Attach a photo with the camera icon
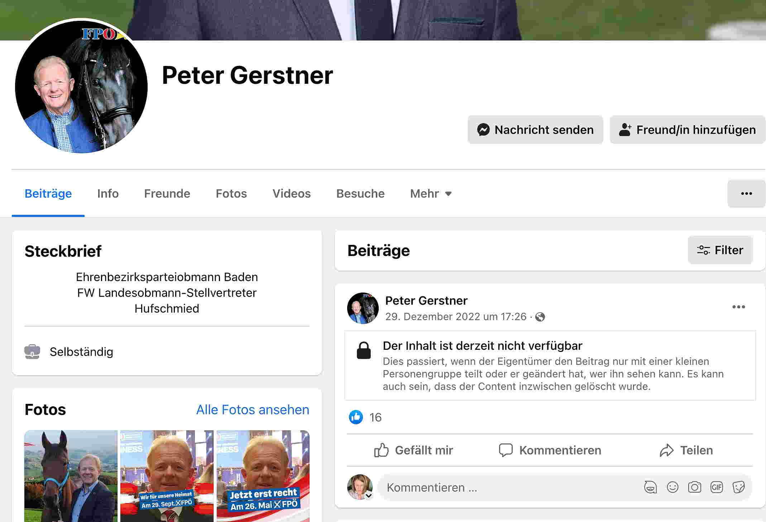Viewport: 766px width, 522px height. point(694,487)
